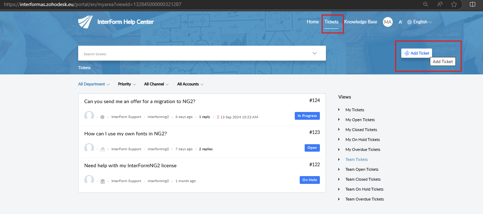Select the Team Open Tickets view
483x214 pixels.
[362, 169]
